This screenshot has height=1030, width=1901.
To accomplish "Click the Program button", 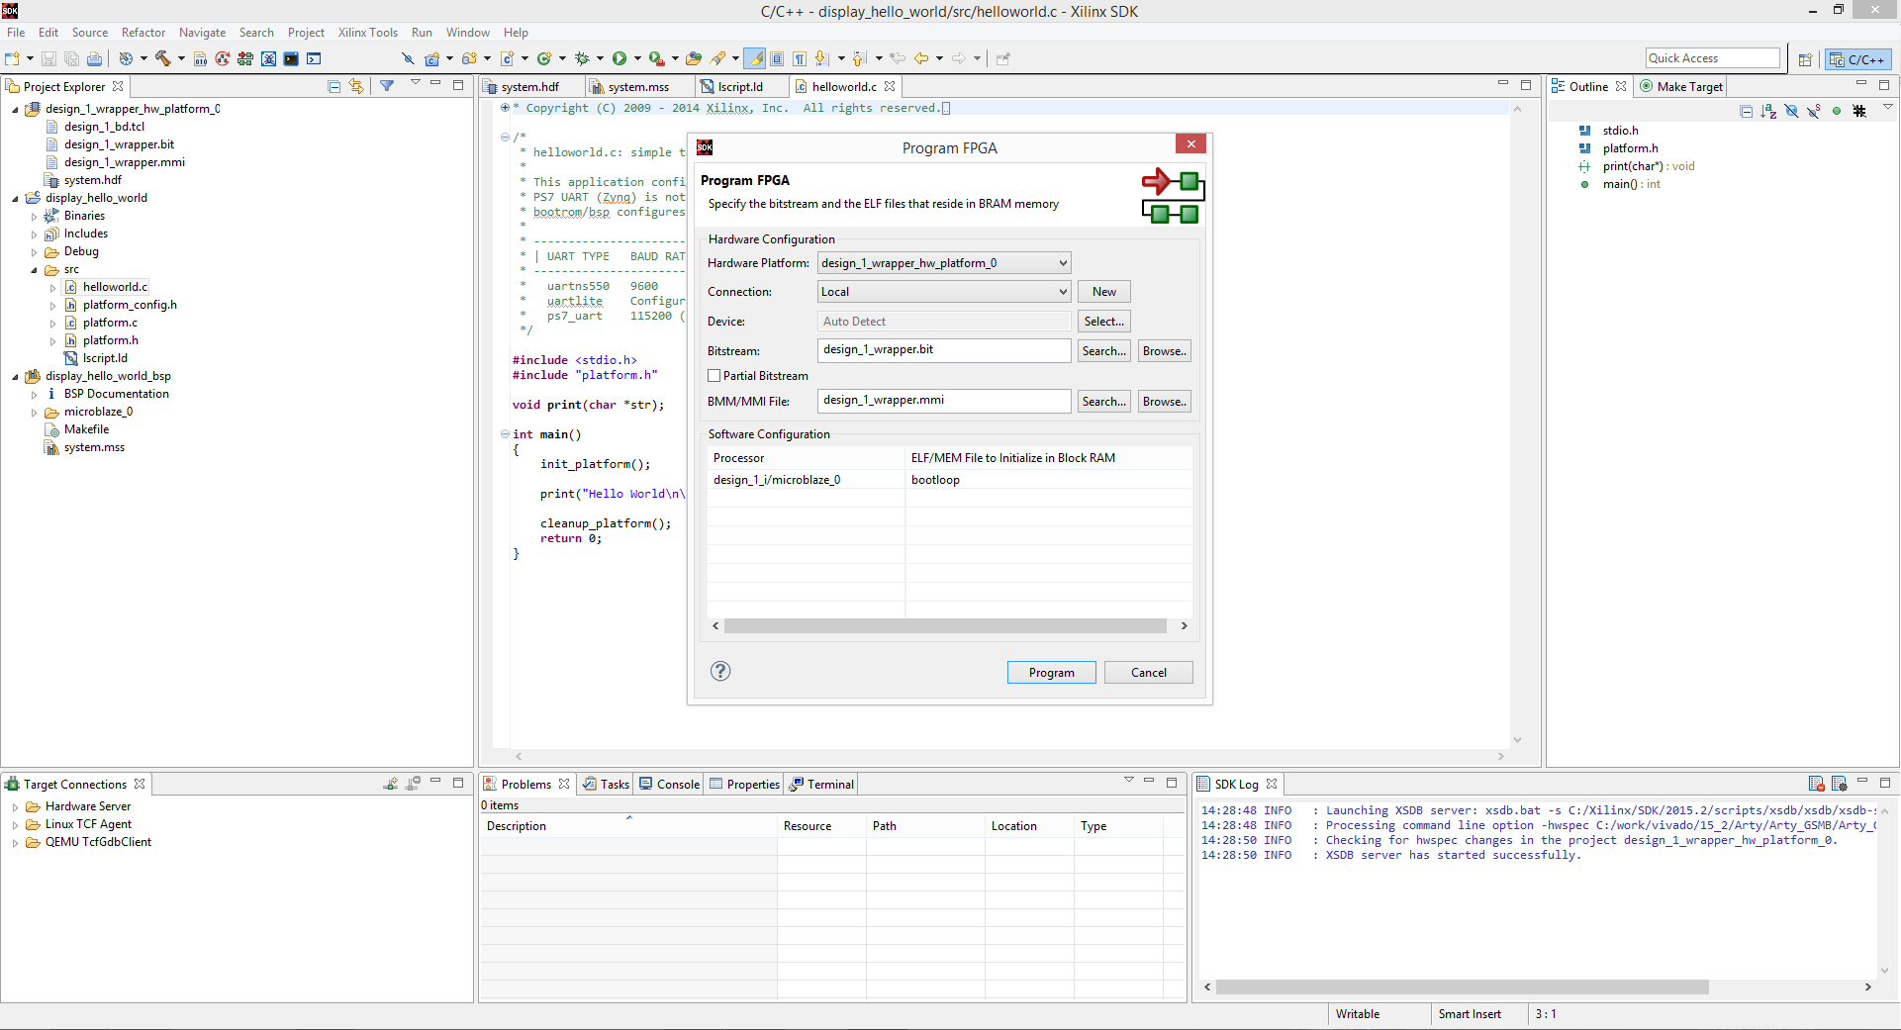I will click(x=1051, y=673).
